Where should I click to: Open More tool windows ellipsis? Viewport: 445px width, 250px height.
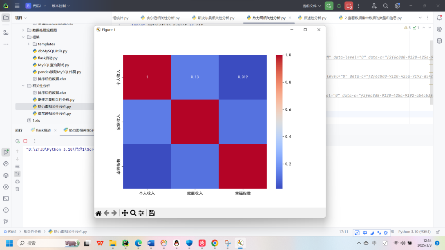(x=6, y=44)
